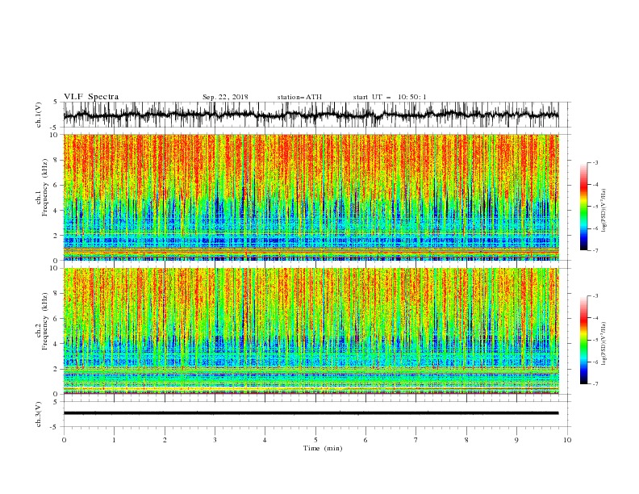Click the "-3" label on ch.1 color bar
This screenshot has width=639, height=494.
point(595,162)
